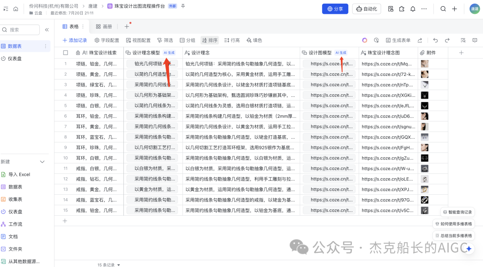Toggle the sidebar navigation list icon

[x=5, y=9]
